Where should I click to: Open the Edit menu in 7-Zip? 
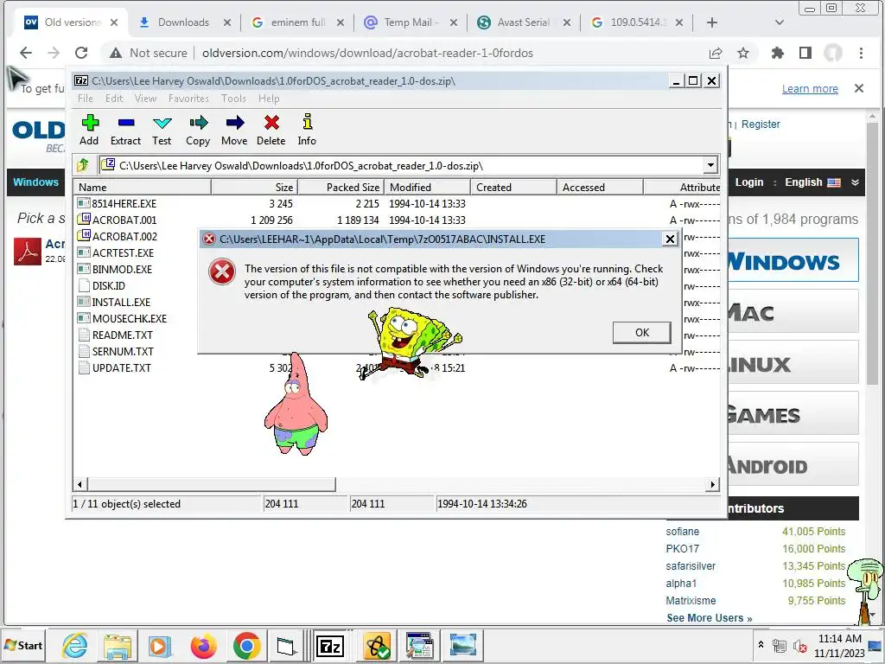pyautogui.click(x=114, y=99)
